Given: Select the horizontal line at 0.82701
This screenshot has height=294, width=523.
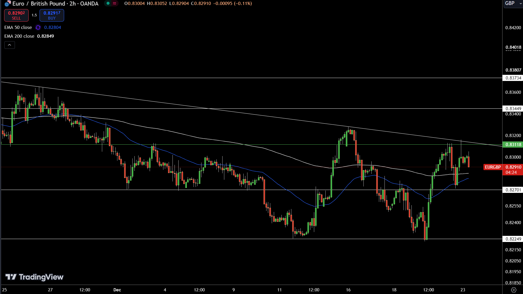Looking at the screenshot, I should pos(251,190).
